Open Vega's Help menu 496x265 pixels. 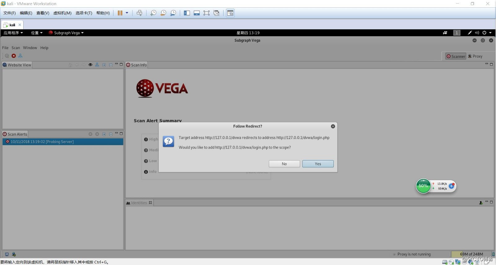44,48
